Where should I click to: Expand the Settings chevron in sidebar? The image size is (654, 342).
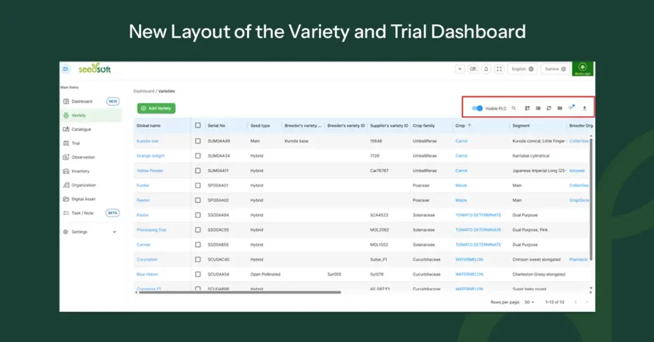114,232
